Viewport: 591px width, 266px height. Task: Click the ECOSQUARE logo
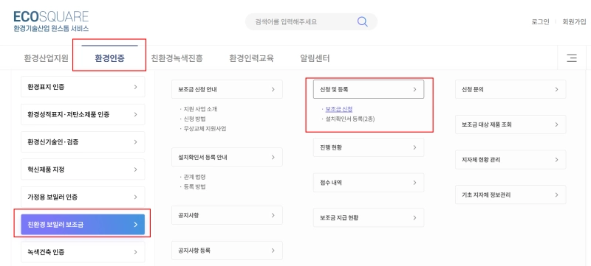pos(51,21)
